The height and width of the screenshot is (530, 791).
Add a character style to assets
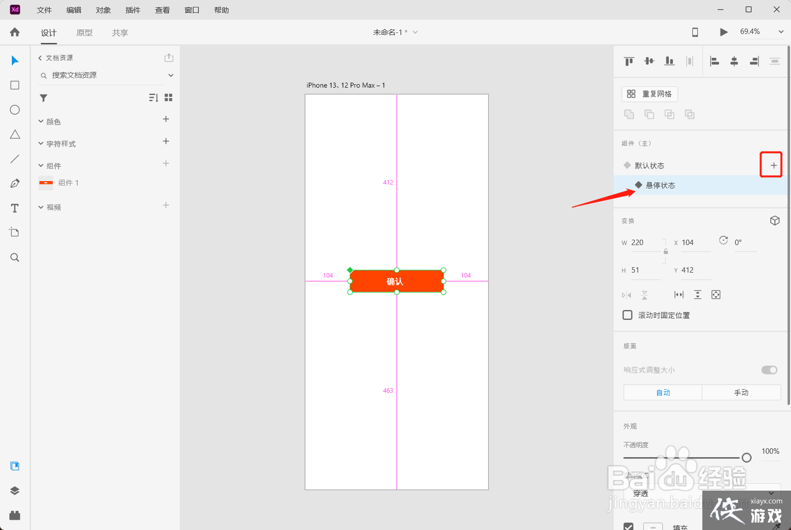[166, 141]
